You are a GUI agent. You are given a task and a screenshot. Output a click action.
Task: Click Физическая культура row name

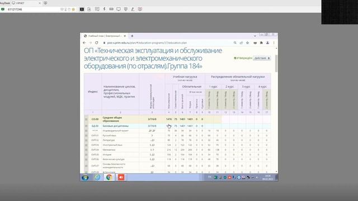pos(114,159)
